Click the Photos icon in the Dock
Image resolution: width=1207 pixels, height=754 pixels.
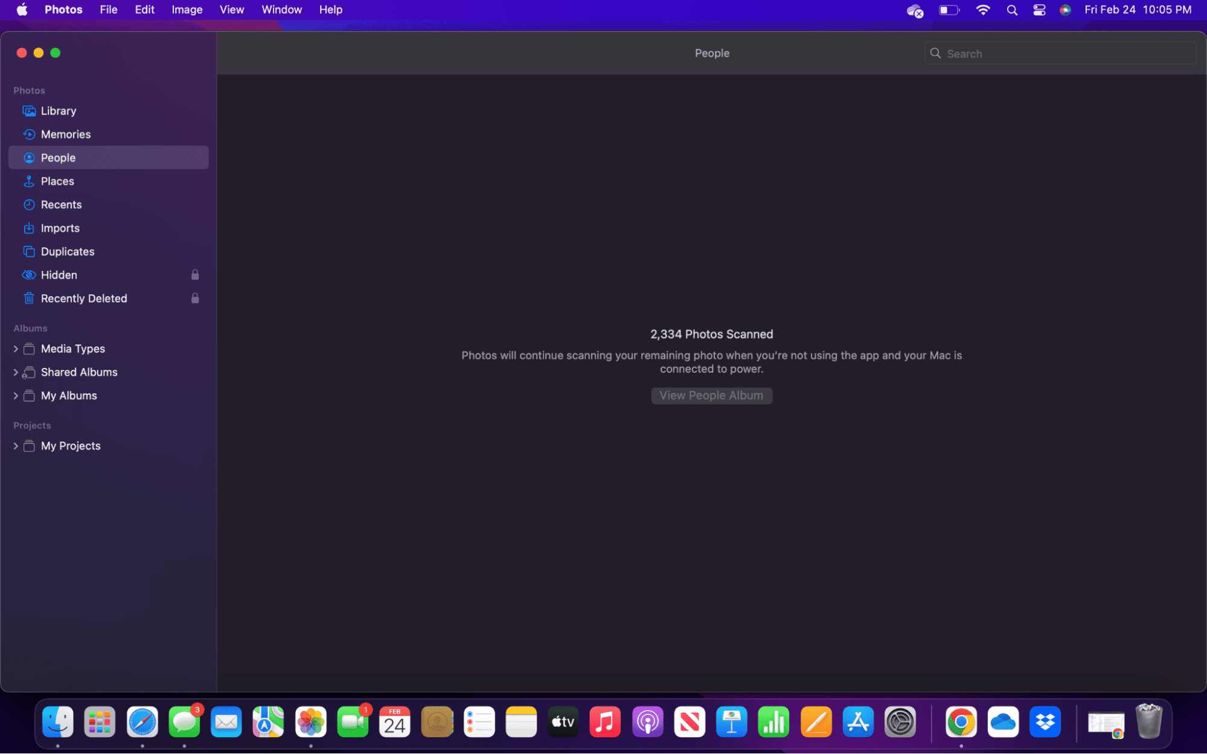[x=311, y=722]
